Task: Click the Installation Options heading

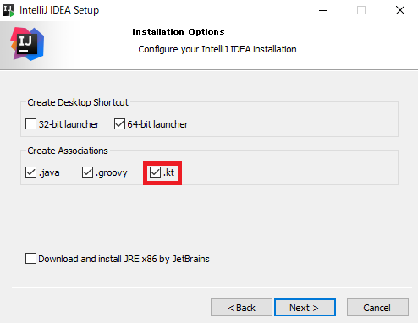Action: pos(179,32)
